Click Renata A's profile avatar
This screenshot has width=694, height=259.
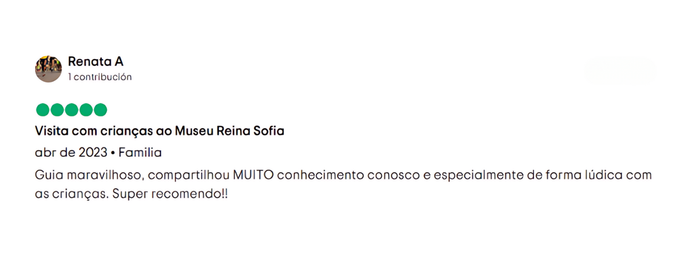(48, 69)
